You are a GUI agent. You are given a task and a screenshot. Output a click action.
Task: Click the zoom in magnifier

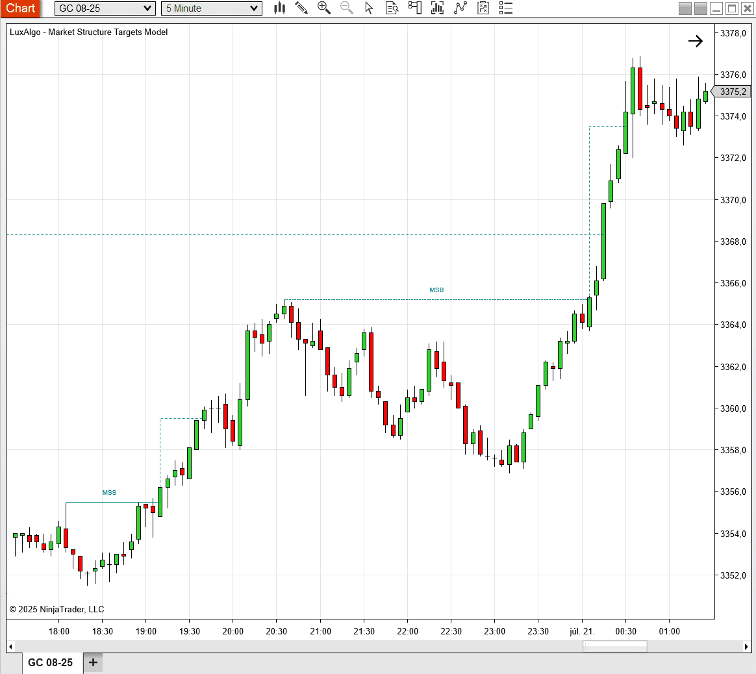323,8
